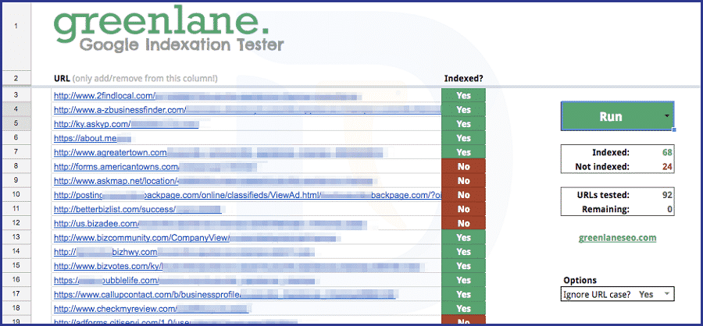The height and width of the screenshot is (326, 703).
Task: Click the No cell for askmap.net
Action: [463, 181]
